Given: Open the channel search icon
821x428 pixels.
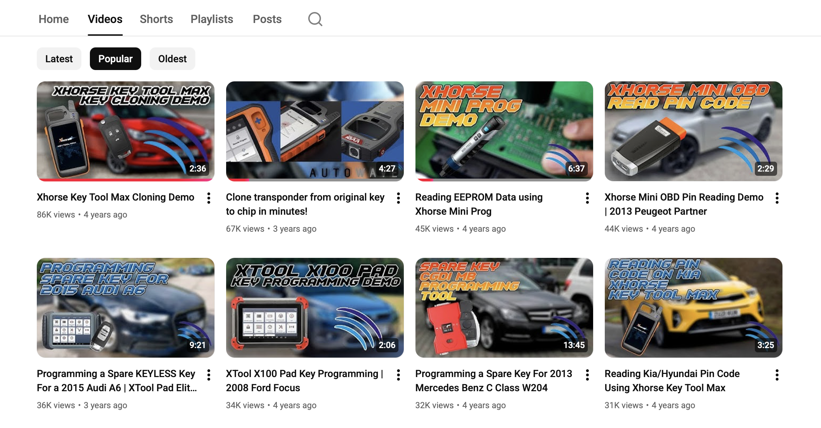Looking at the screenshot, I should pyautogui.click(x=315, y=19).
